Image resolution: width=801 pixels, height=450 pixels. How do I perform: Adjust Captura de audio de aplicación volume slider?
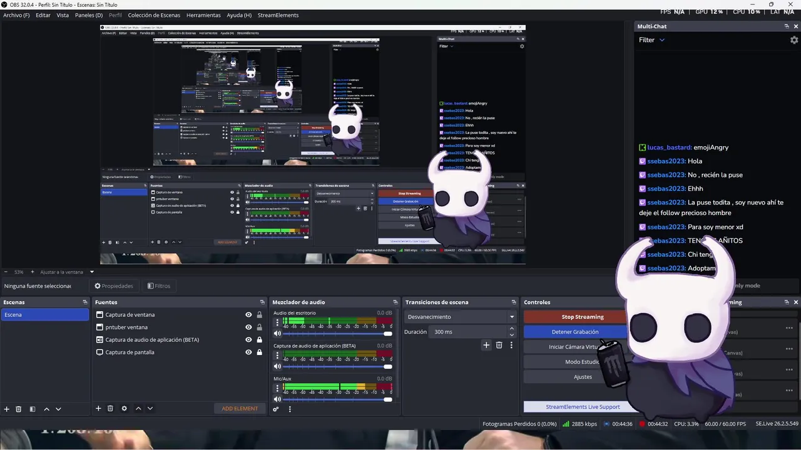tap(338, 367)
